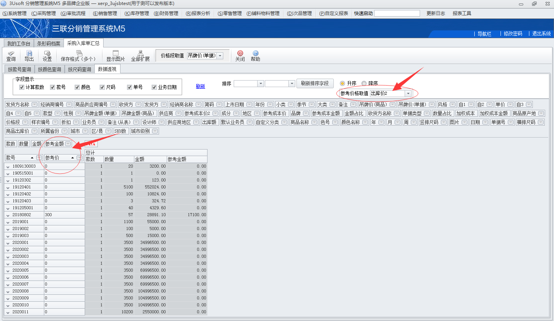Click the red 关闭 close icon
The image size is (554, 321).
(x=240, y=56)
